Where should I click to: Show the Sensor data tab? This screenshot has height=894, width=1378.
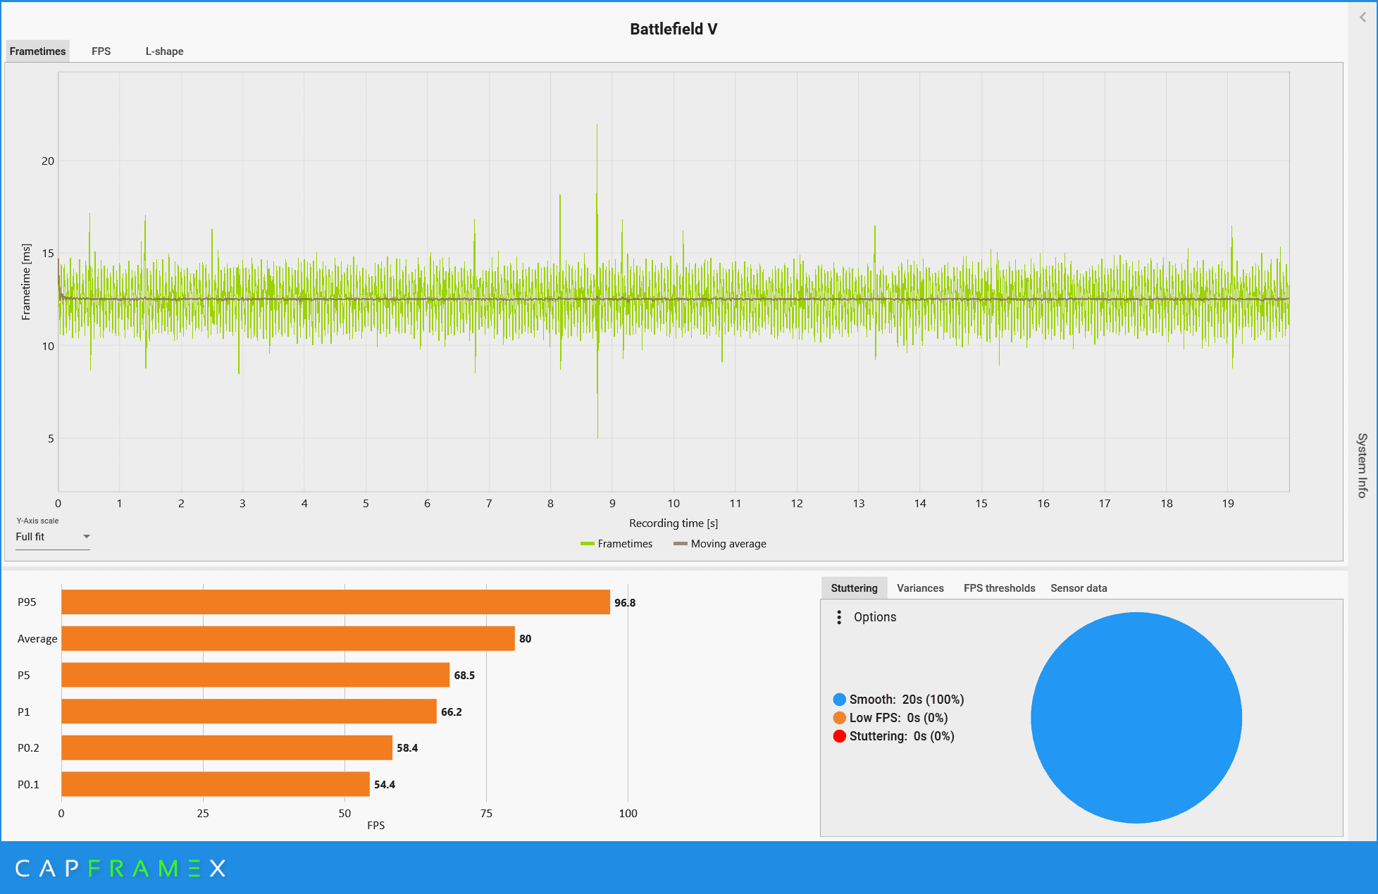pyautogui.click(x=1079, y=588)
